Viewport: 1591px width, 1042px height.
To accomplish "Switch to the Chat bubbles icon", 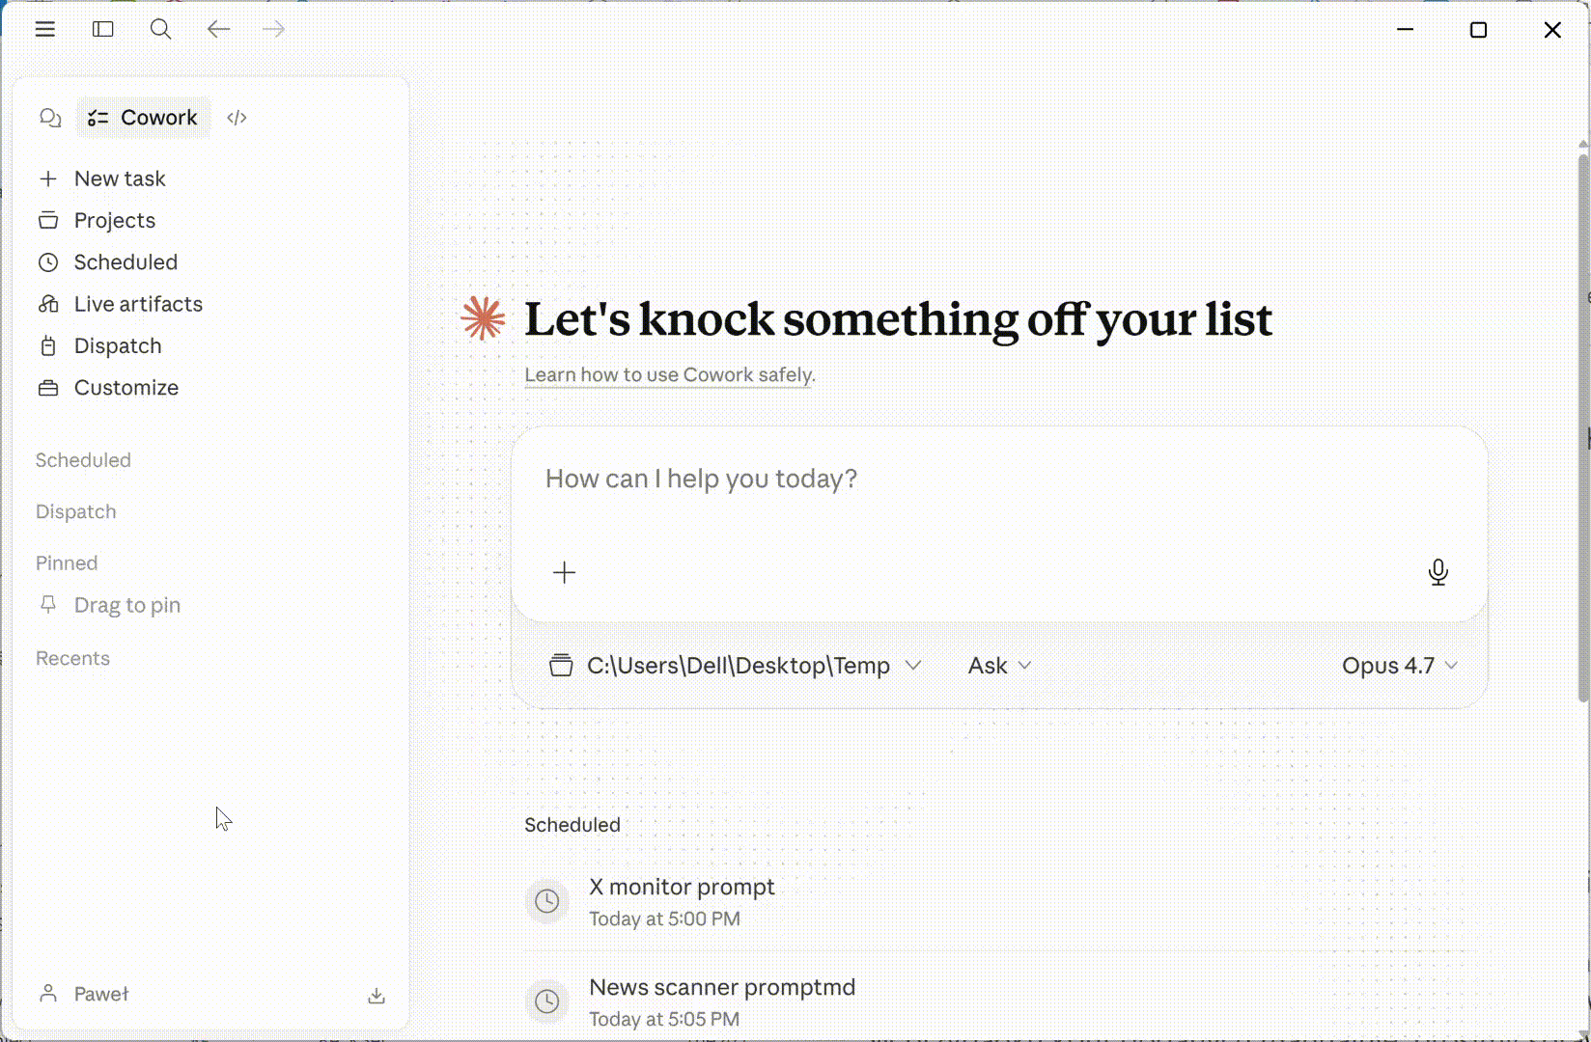I will (50, 118).
